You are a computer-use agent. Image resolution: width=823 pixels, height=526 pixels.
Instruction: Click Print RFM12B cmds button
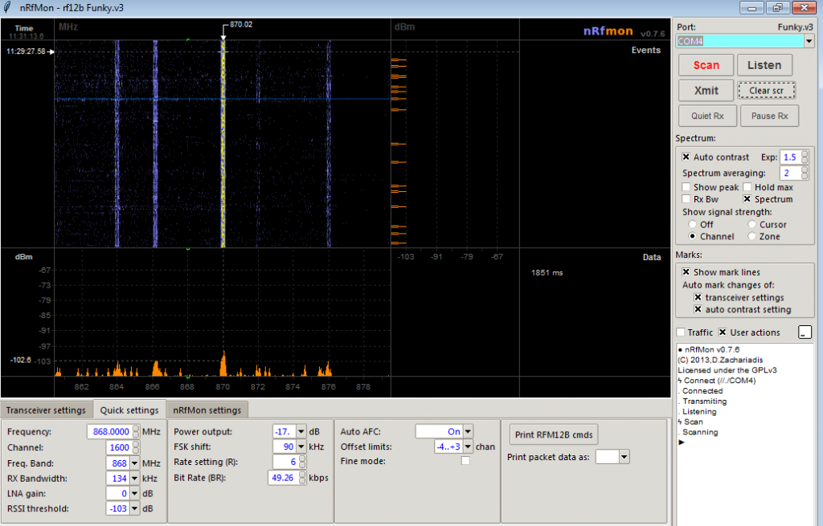click(554, 434)
